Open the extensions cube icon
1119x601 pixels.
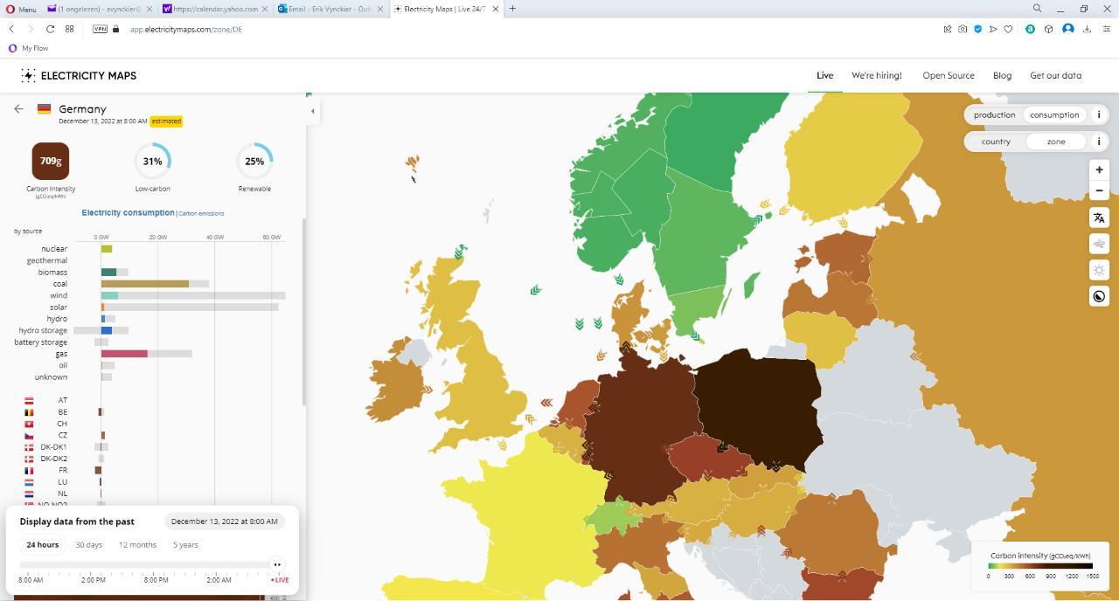pyautogui.click(x=1048, y=29)
